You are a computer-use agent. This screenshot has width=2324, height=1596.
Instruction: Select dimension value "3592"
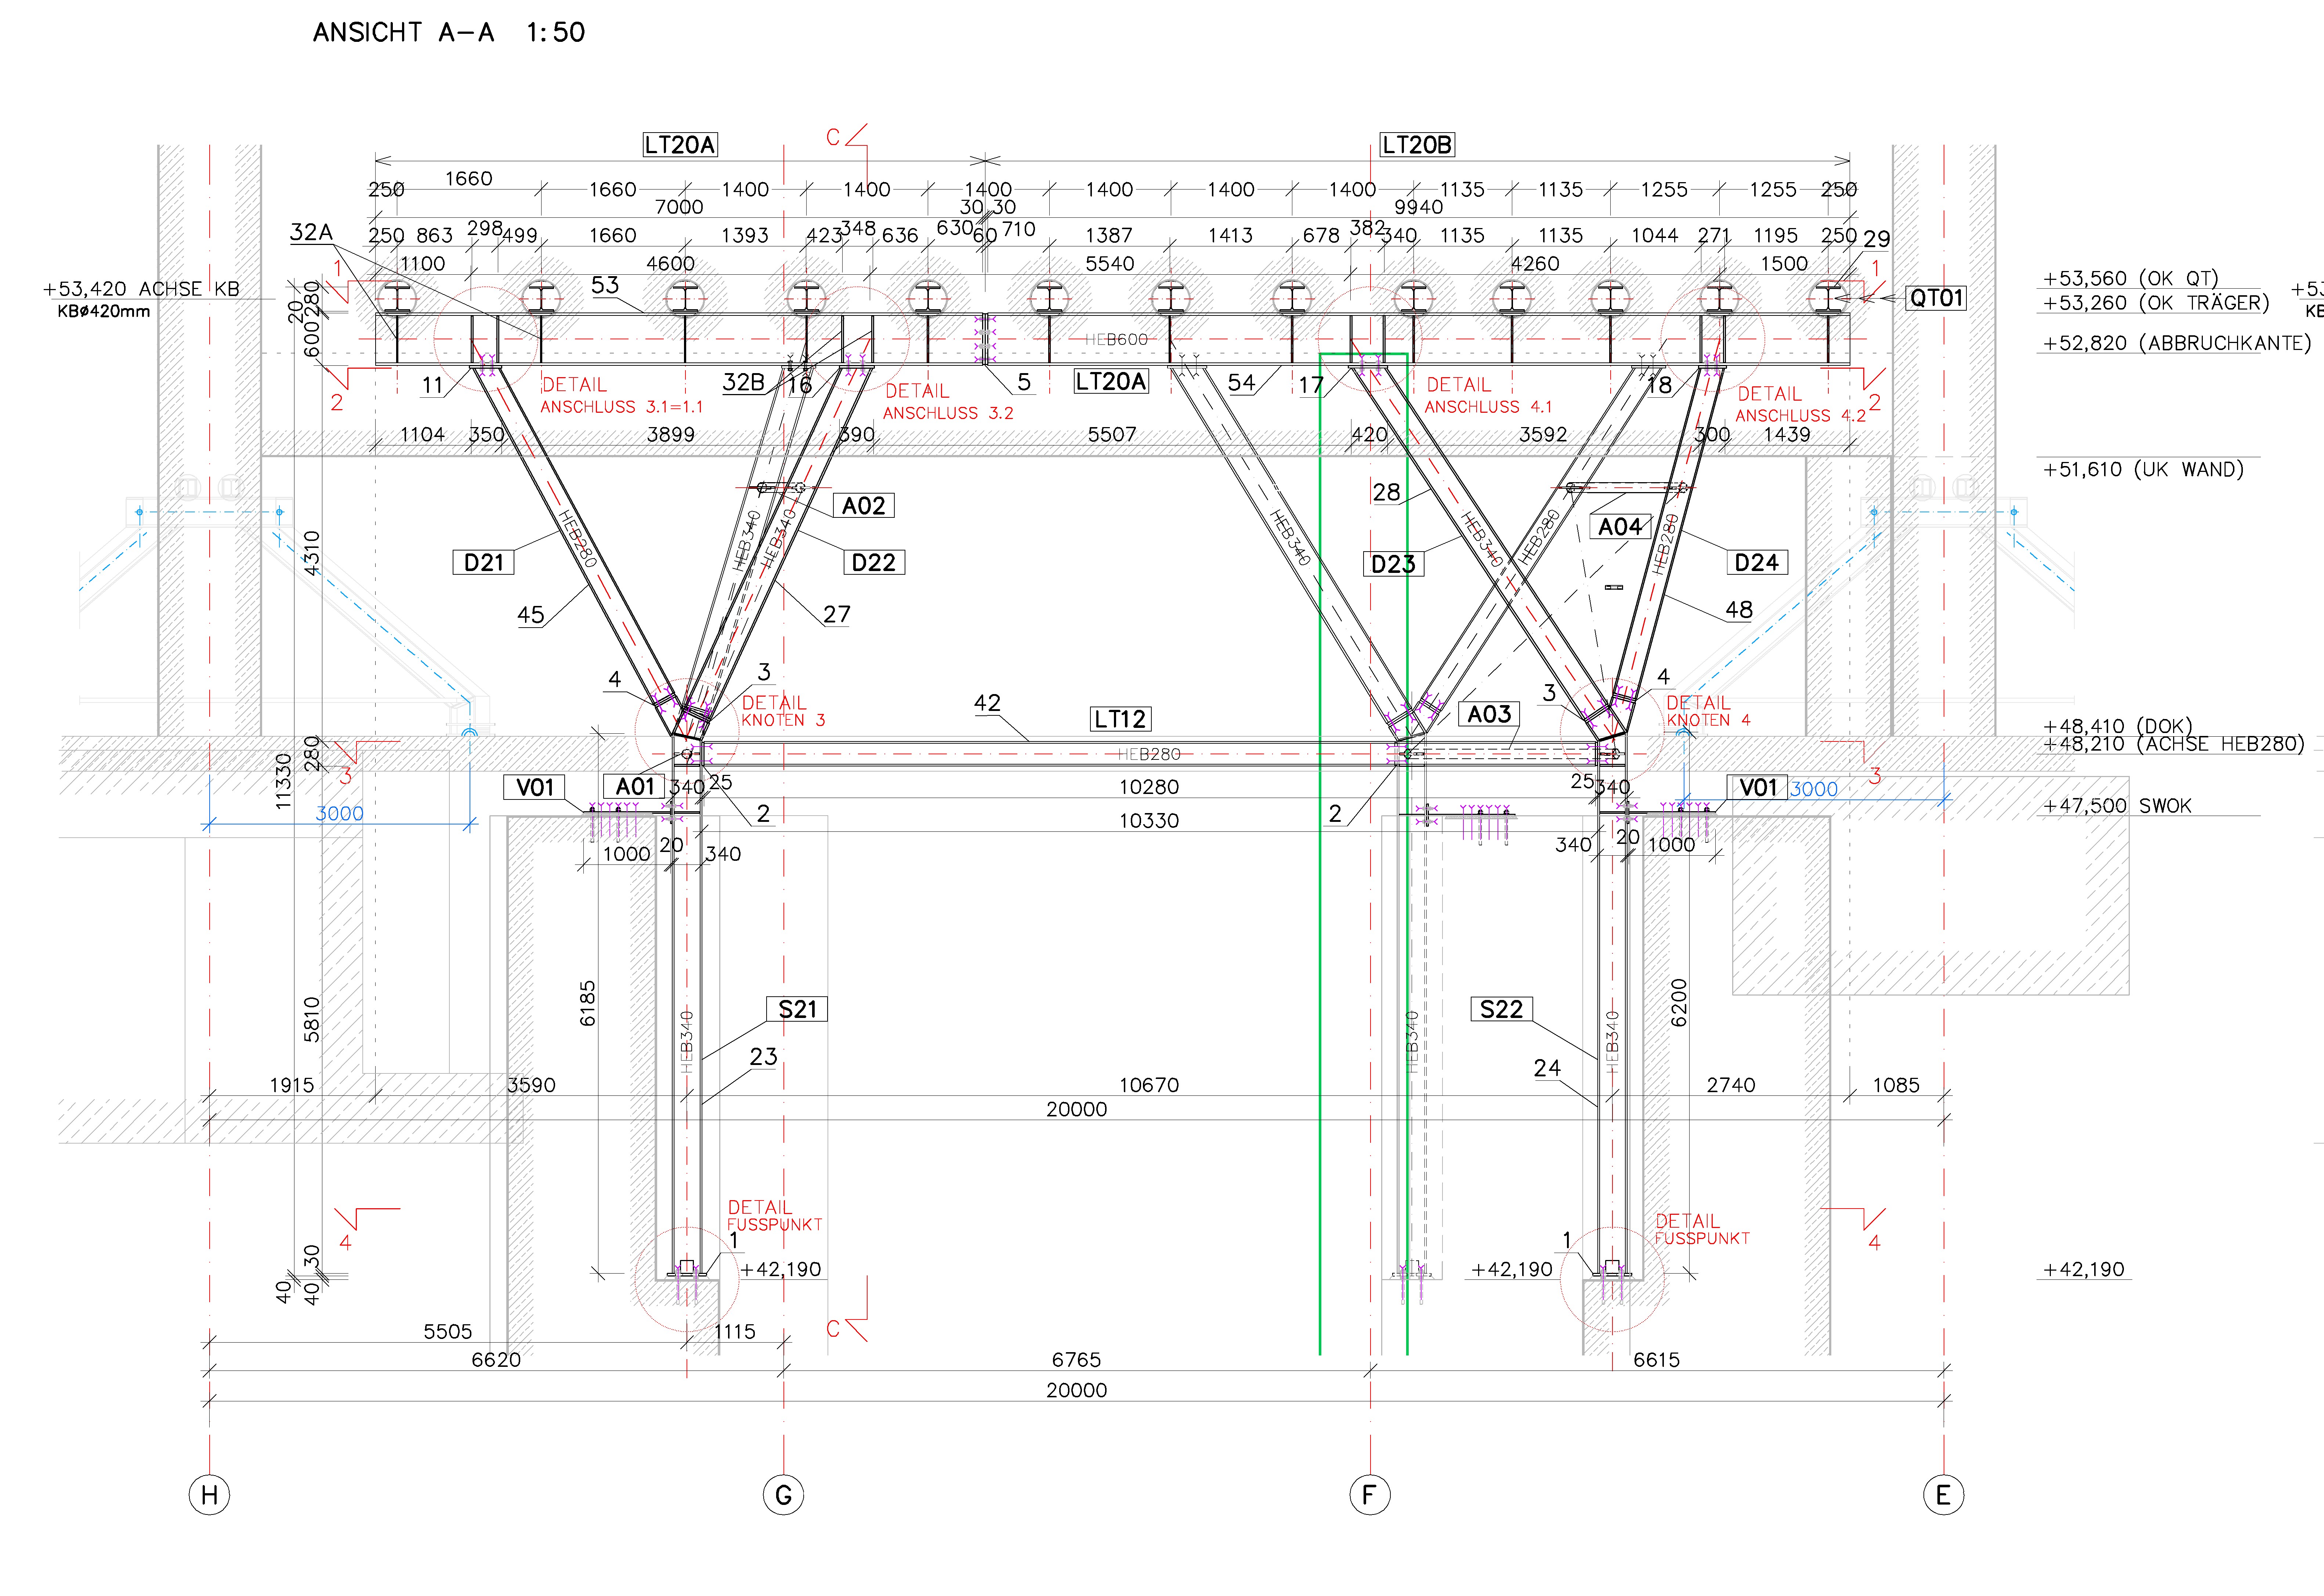pyautogui.click(x=1543, y=435)
